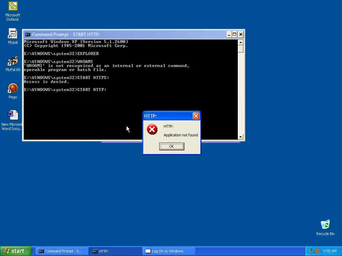The image size is (342, 256).
Task: Click the orange magnifier tray icon
Action: click(x=317, y=251)
